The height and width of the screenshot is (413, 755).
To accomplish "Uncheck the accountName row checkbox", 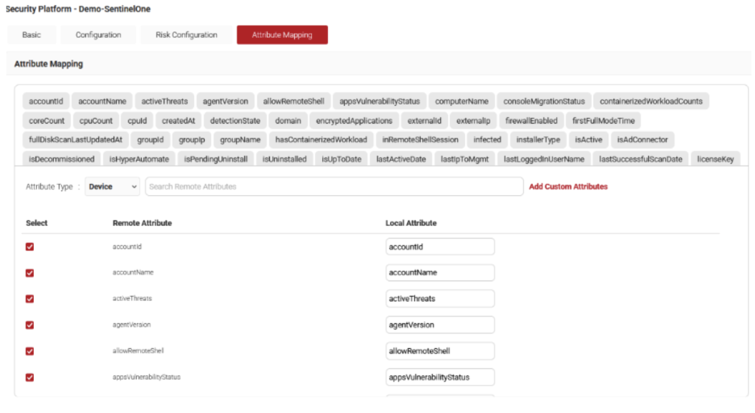I will coord(29,273).
